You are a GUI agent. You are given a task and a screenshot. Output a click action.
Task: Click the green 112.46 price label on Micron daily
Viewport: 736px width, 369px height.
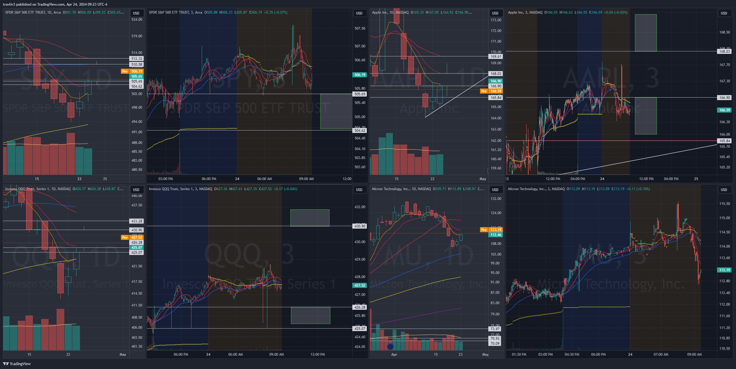496,235
